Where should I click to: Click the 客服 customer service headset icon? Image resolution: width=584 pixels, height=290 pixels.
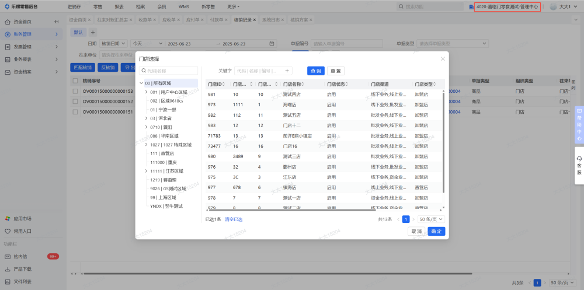click(579, 159)
